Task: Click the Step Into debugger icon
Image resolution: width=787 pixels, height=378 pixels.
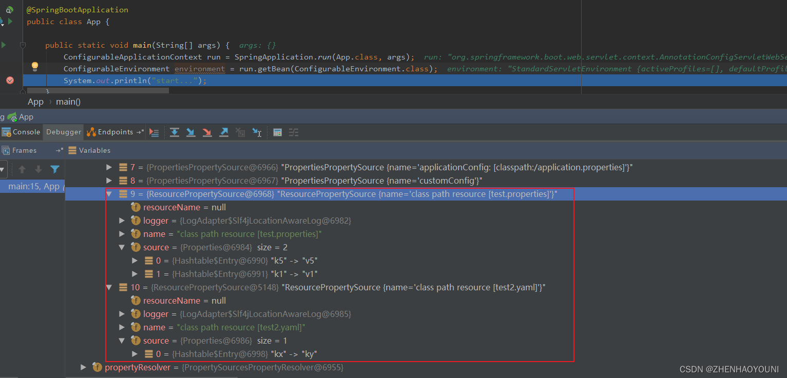Action: coord(190,132)
